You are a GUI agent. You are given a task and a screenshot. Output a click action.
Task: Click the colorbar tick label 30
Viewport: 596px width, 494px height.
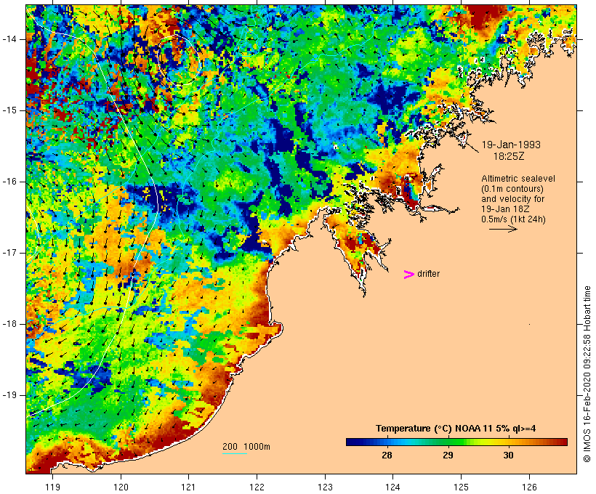coord(508,455)
